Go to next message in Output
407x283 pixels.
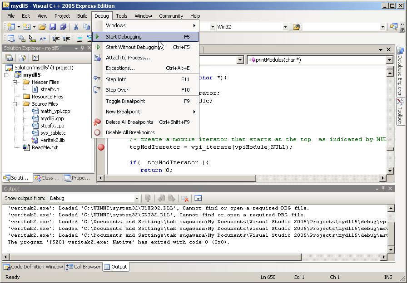172,198
